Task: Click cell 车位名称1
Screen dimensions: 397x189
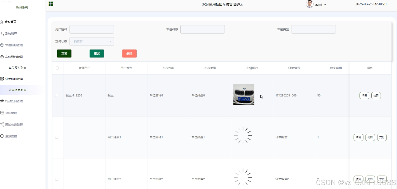Action: pos(156,137)
